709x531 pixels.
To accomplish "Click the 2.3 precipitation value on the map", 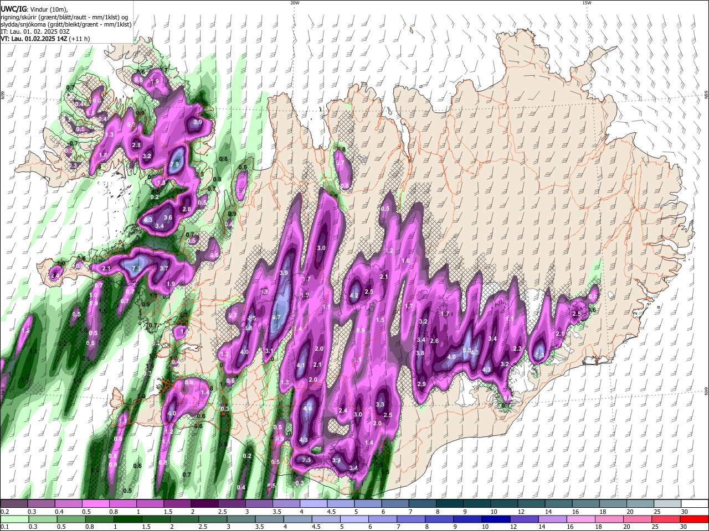I will click(x=518, y=348).
